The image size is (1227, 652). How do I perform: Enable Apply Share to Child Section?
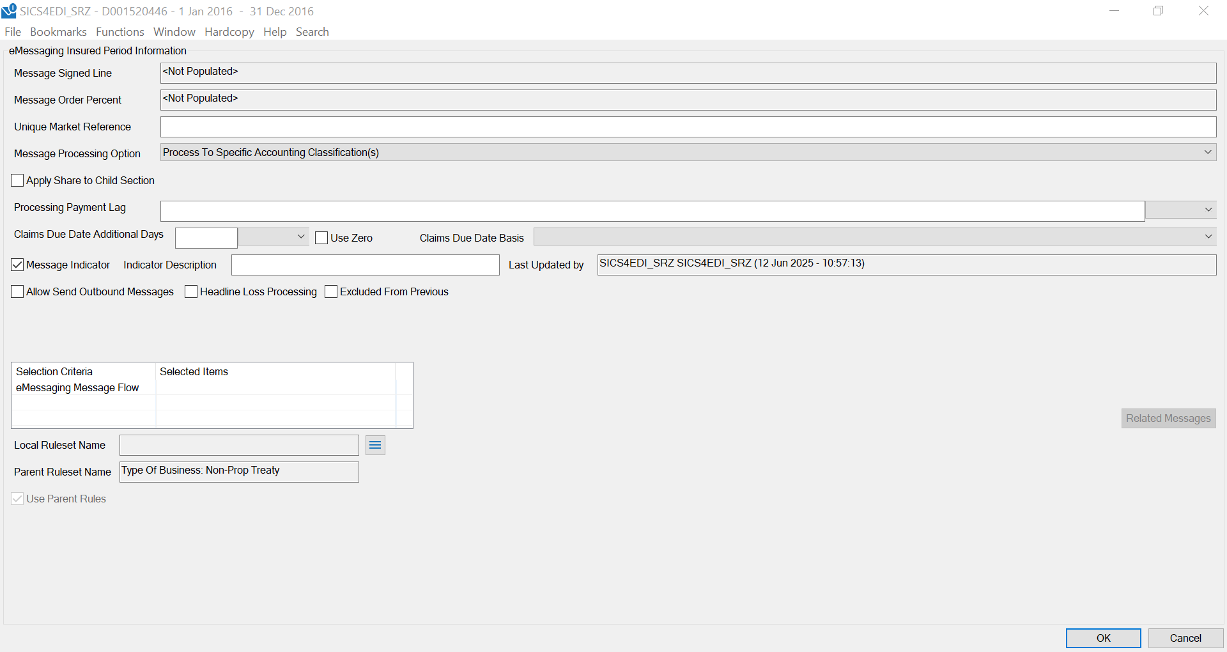point(18,180)
